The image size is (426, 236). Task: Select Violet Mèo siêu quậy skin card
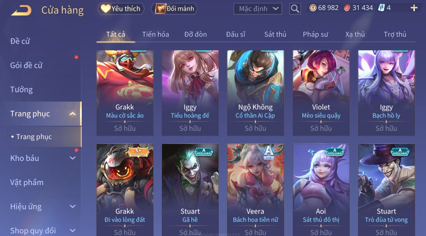click(321, 93)
